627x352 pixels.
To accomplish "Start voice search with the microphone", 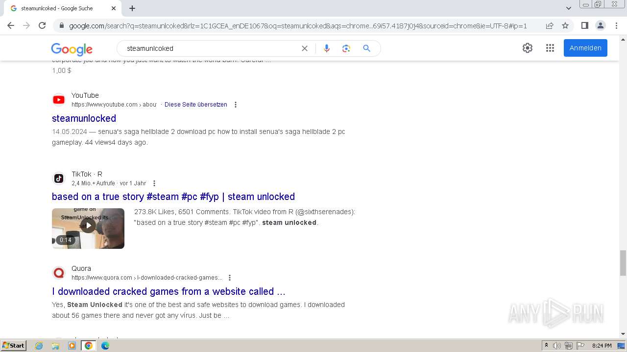I will tap(327, 48).
